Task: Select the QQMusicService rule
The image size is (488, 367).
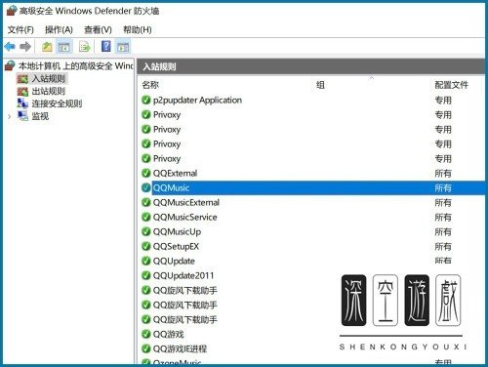Action: pos(184,217)
